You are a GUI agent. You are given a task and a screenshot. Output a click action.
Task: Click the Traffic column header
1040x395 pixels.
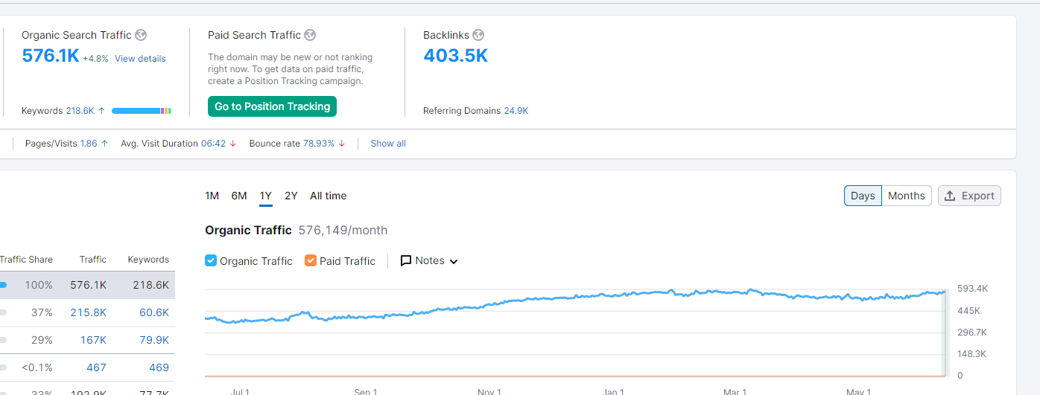pyautogui.click(x=93, y=260)
